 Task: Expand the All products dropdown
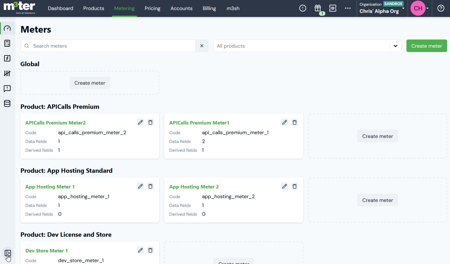click(395, 46)
